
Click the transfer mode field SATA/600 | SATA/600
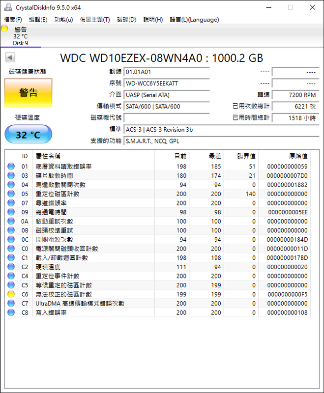pyautogui.click(x=167, y=107)
